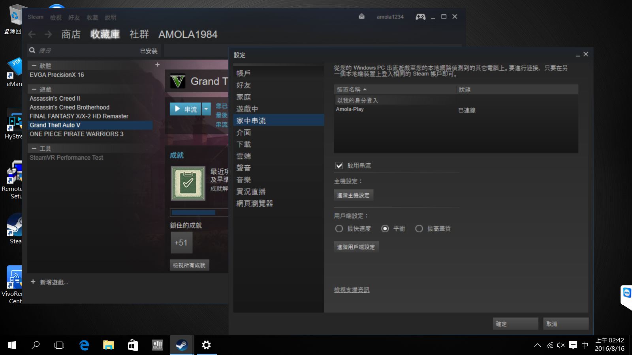This screenshot has width=632, height=355.
Task: Open the Windows Start menu
Action: click(12, 345)
